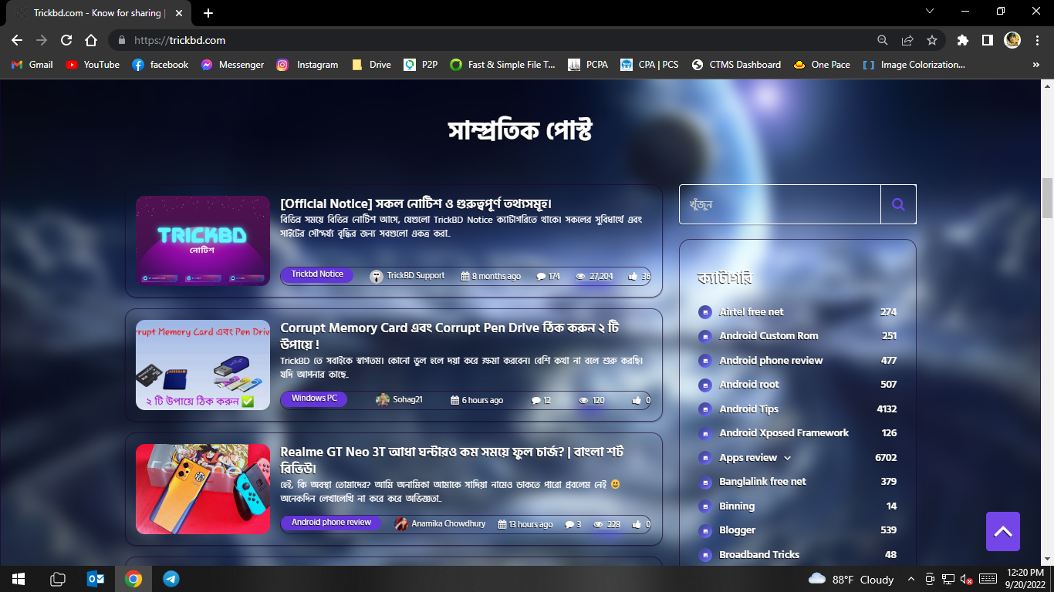Viewport: 1054px width, 592px height.
Task: Click the Trickbd Notice category tag
Action: tap(317, 274)
